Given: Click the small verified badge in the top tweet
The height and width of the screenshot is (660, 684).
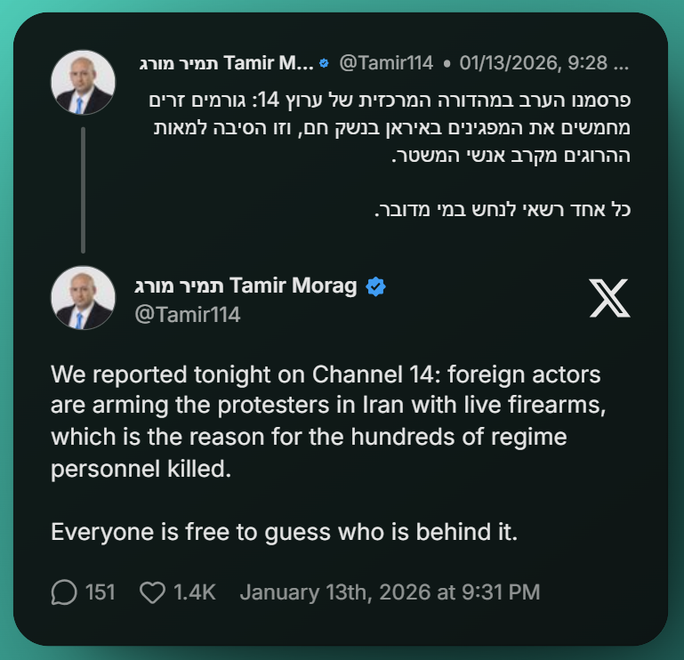Looking at the screenshot, I should coord(324,63).
